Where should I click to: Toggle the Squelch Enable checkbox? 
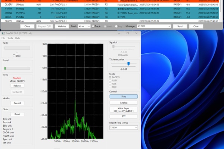pyautogui.click(x=119, y=55)
